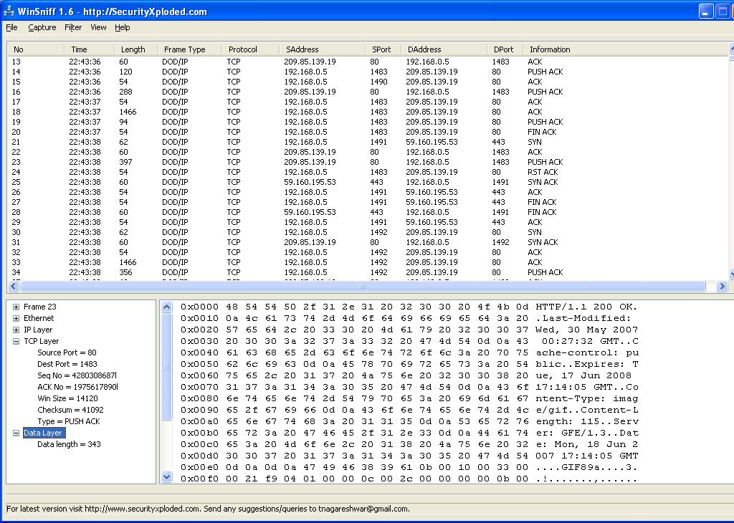The width and height of the screenshot is (734, 523).
Task: Open the Capture menu
Action: click(x=42, y=27)
